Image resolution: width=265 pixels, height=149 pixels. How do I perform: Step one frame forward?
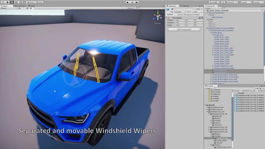(137, 2)
